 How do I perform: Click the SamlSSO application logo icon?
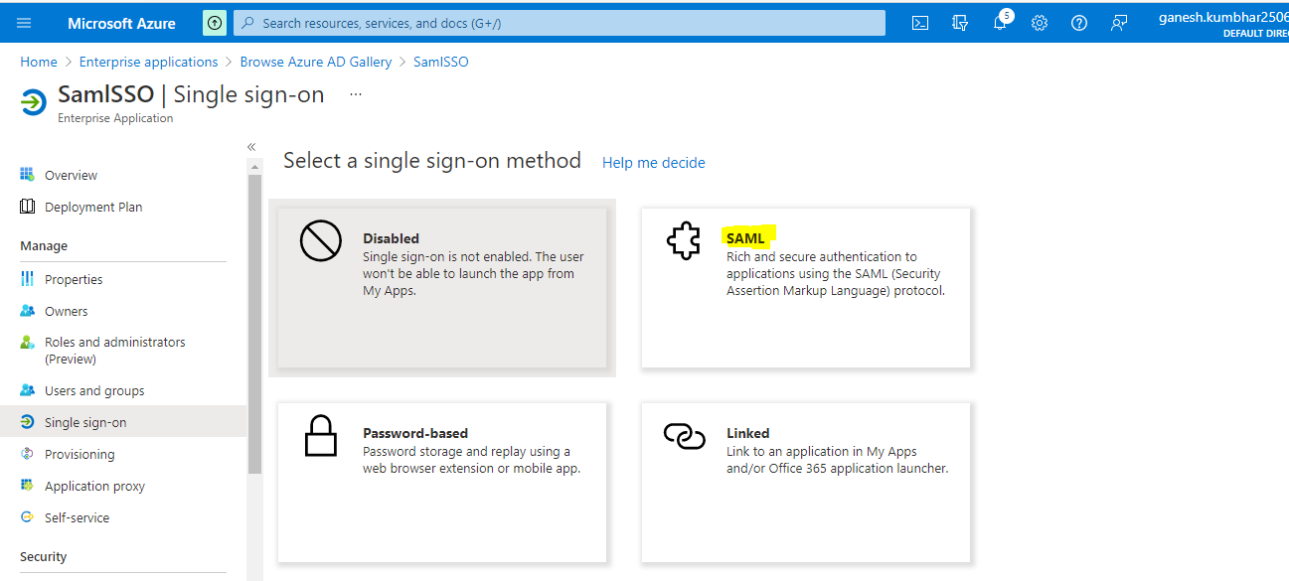point(33,102)
